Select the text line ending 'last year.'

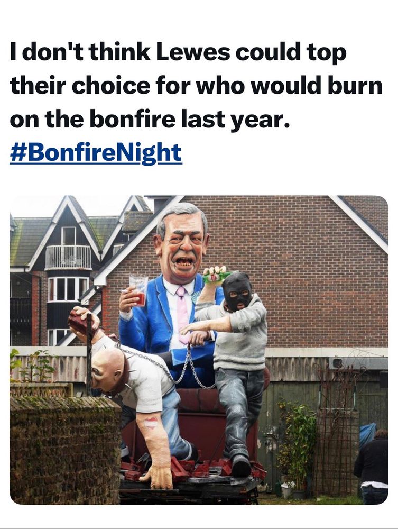tap(150, 120)
